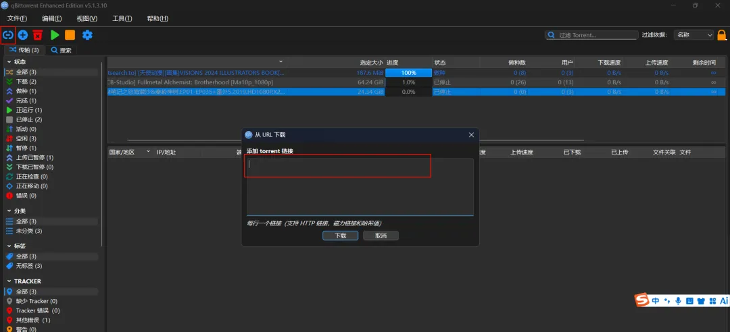Select 正在移动 (0) status filter
Viewport: 730px width, 332px height.
pos(51,186)
